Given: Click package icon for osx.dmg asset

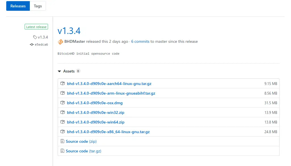Looking at the screenshot, I should (62, 103).
